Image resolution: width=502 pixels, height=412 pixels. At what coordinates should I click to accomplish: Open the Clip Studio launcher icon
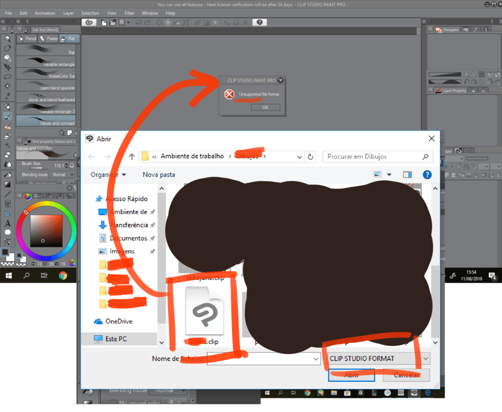click(x=89, y=22)
